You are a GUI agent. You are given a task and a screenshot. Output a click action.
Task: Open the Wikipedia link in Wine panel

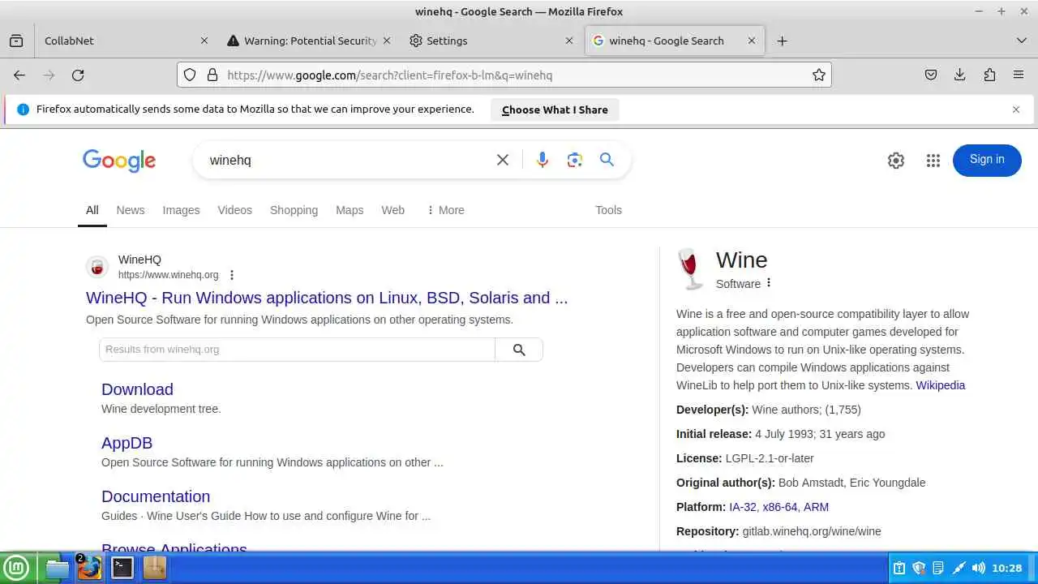coord(941,385)
